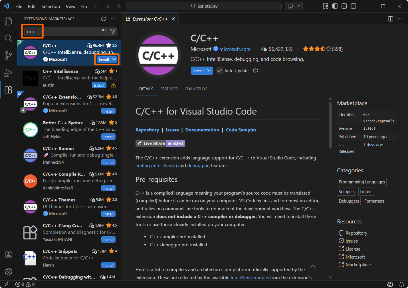Open License link under Resources
408x288 pixels.
click(353, 249)
